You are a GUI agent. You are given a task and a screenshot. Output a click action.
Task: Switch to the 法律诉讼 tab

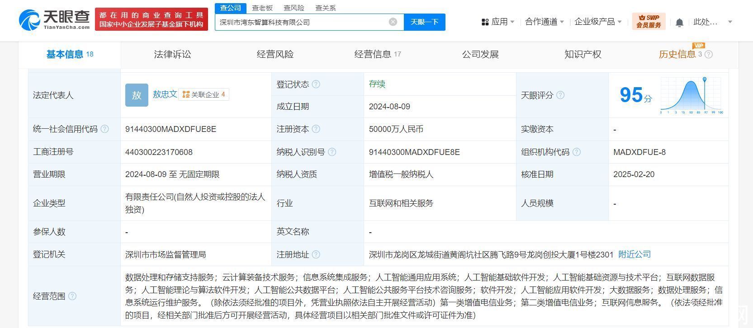(x=172, y=55)
